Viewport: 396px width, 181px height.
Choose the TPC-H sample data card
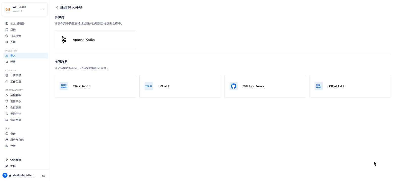180,86
